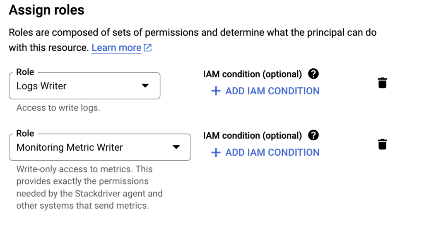Delete the Monitoring Metric Writer role row
This screenshot has width=424, height=226.
[x=382, y=144]
